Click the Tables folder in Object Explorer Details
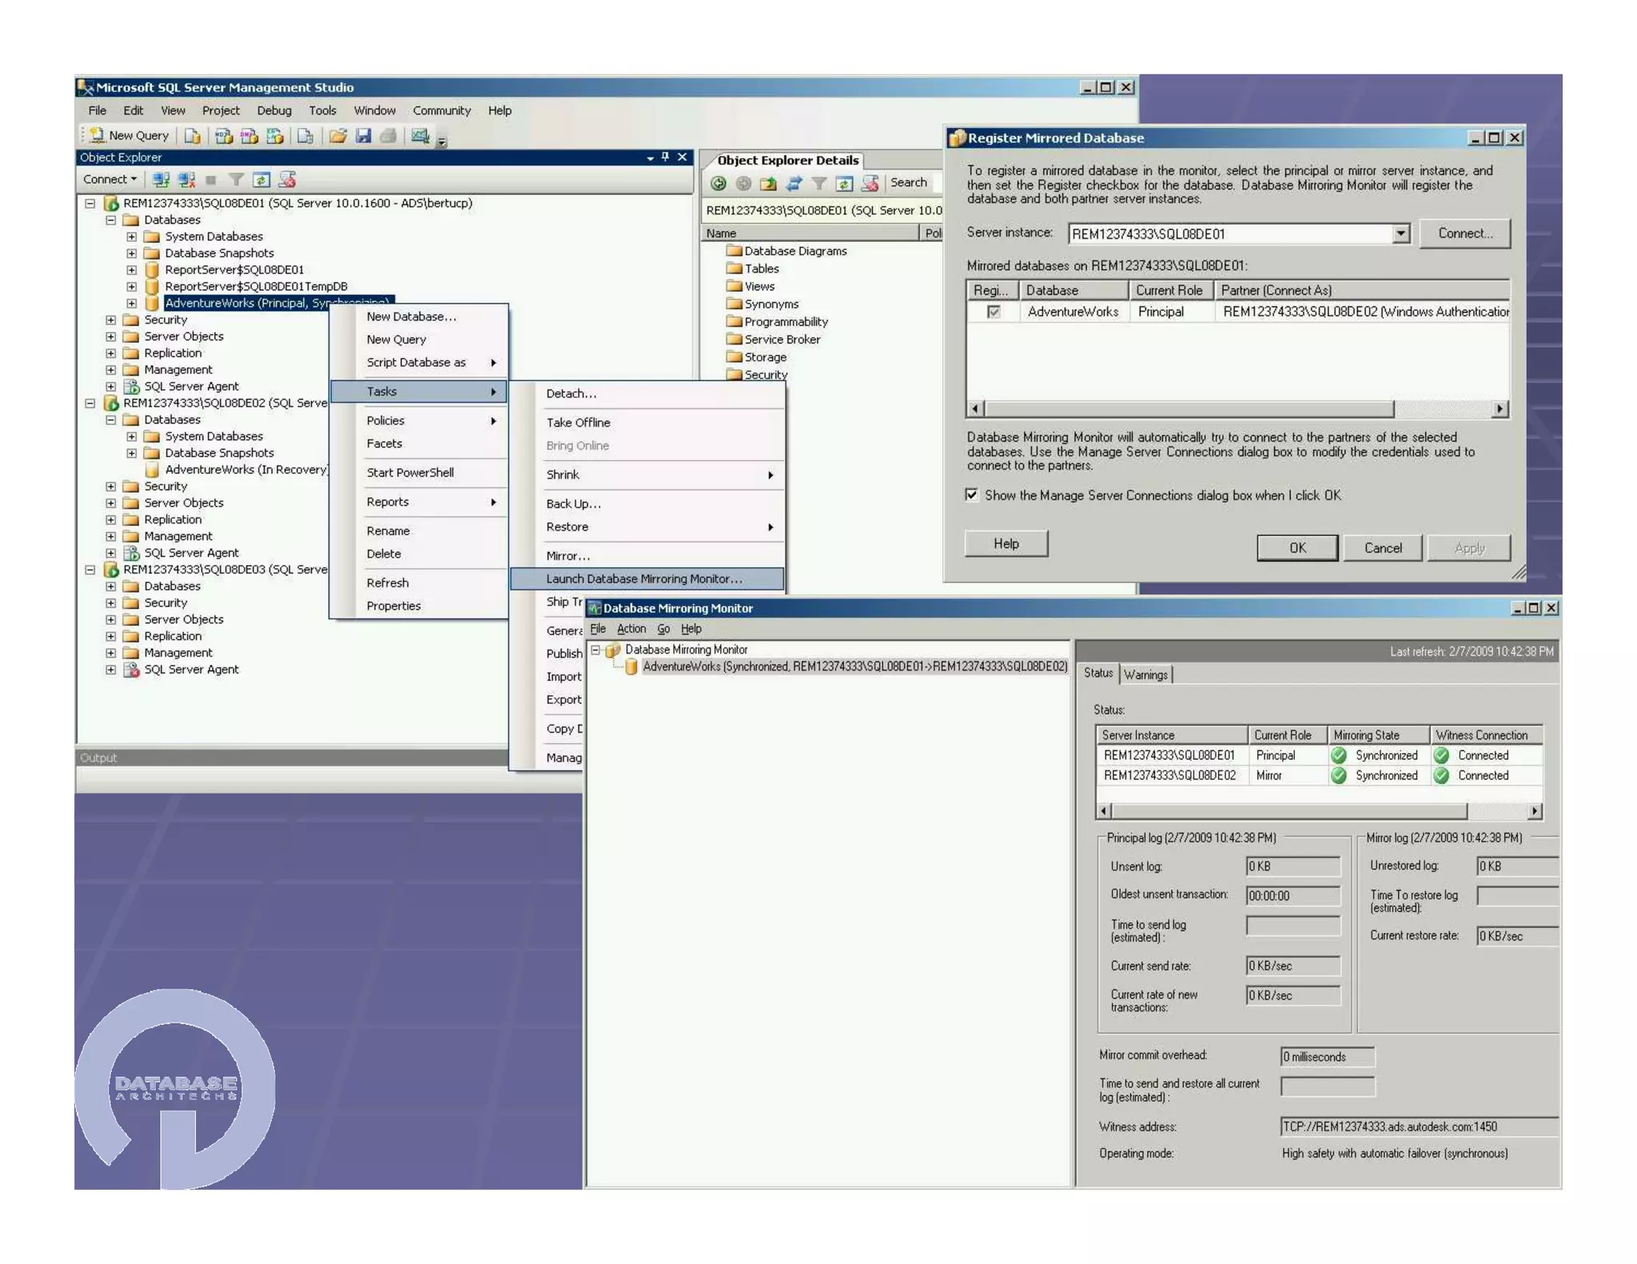 pyautogui.click(x=752, y=268)
